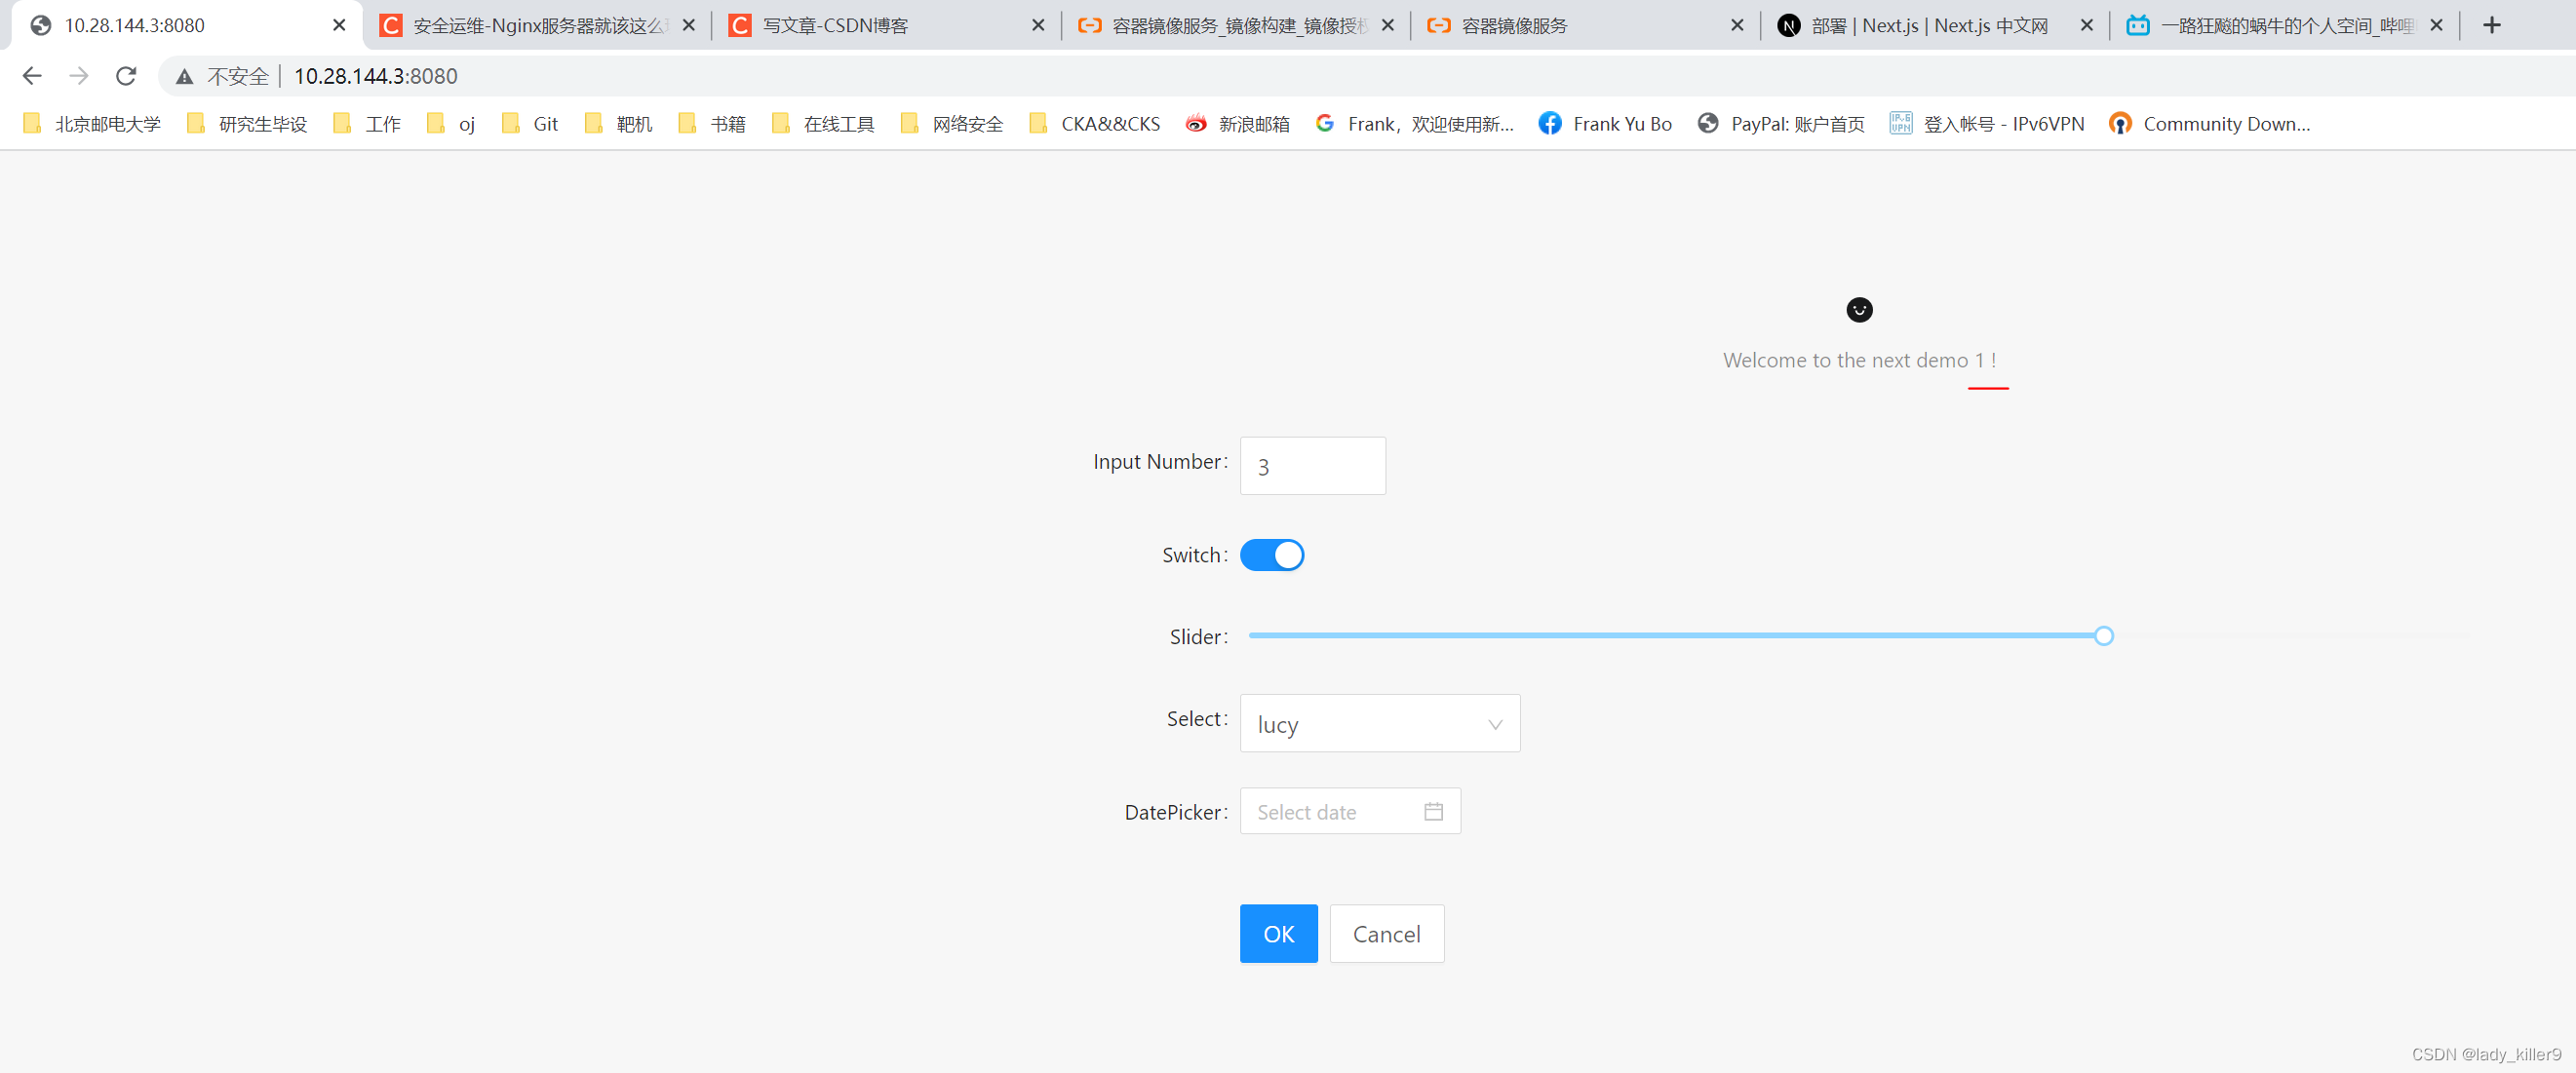
Task: Open the 登入帐号 - IPv6VPN bookmark
Action: click(1987, 124)
